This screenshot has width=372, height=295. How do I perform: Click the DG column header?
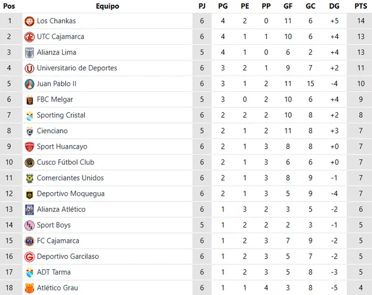pyautogui.click(x=334, y=6)
